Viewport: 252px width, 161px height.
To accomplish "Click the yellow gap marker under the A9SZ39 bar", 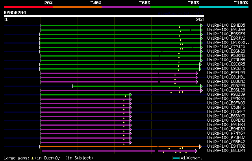I will coord(125,96).
